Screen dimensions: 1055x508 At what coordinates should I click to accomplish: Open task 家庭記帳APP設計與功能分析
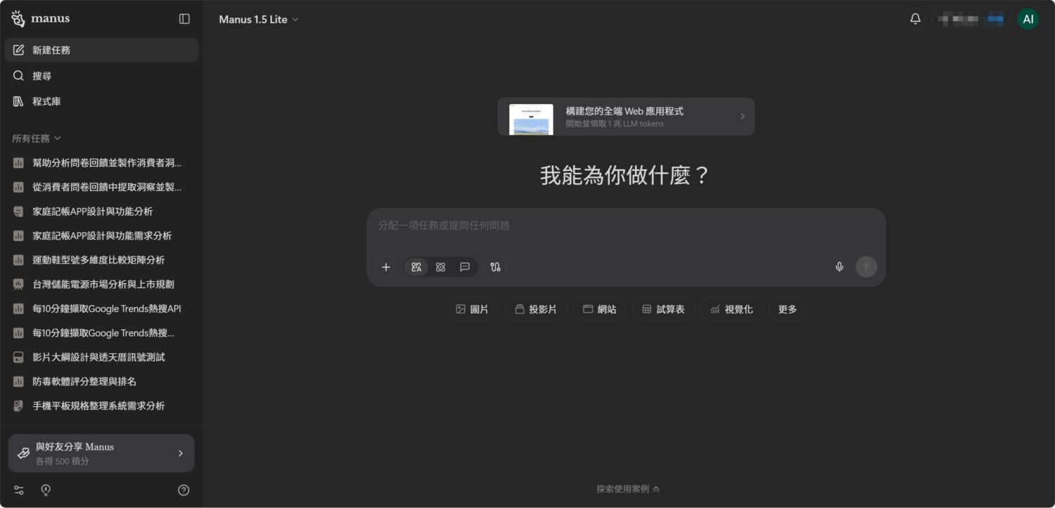click(x=101, y=211)
